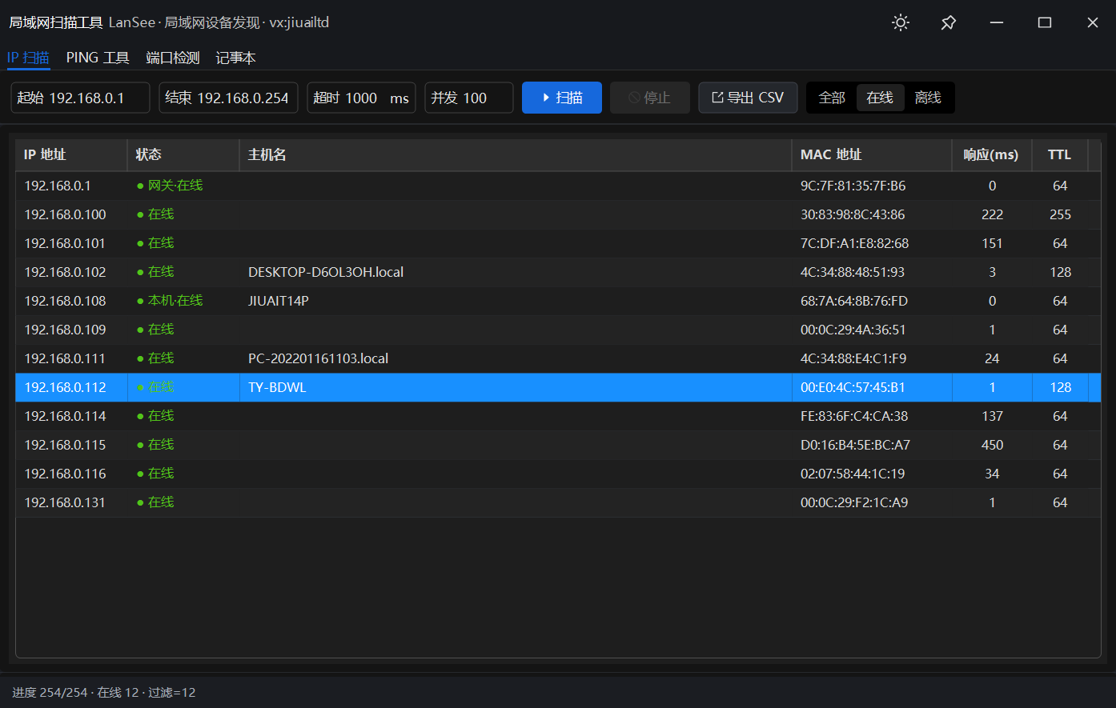Click the 超时 timeout field
The image size is (1116, 708).
point(361,98)
